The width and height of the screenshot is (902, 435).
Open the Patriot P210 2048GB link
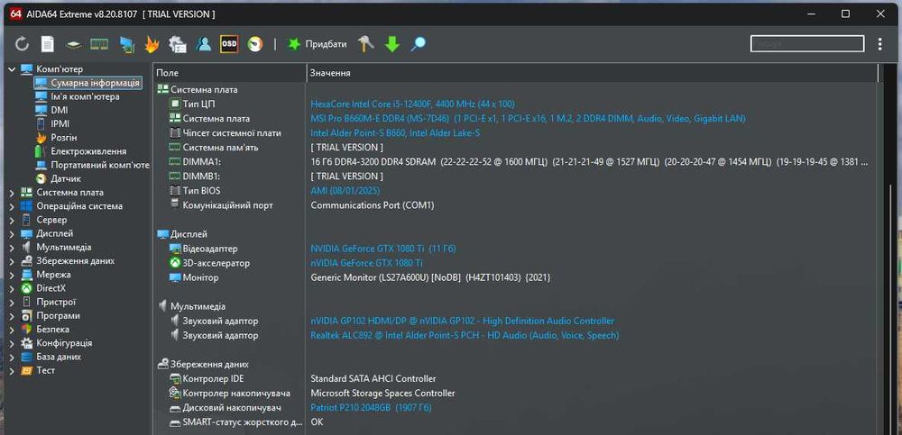point(371,407)
